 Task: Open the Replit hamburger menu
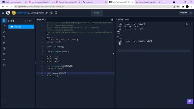point(3,13)
